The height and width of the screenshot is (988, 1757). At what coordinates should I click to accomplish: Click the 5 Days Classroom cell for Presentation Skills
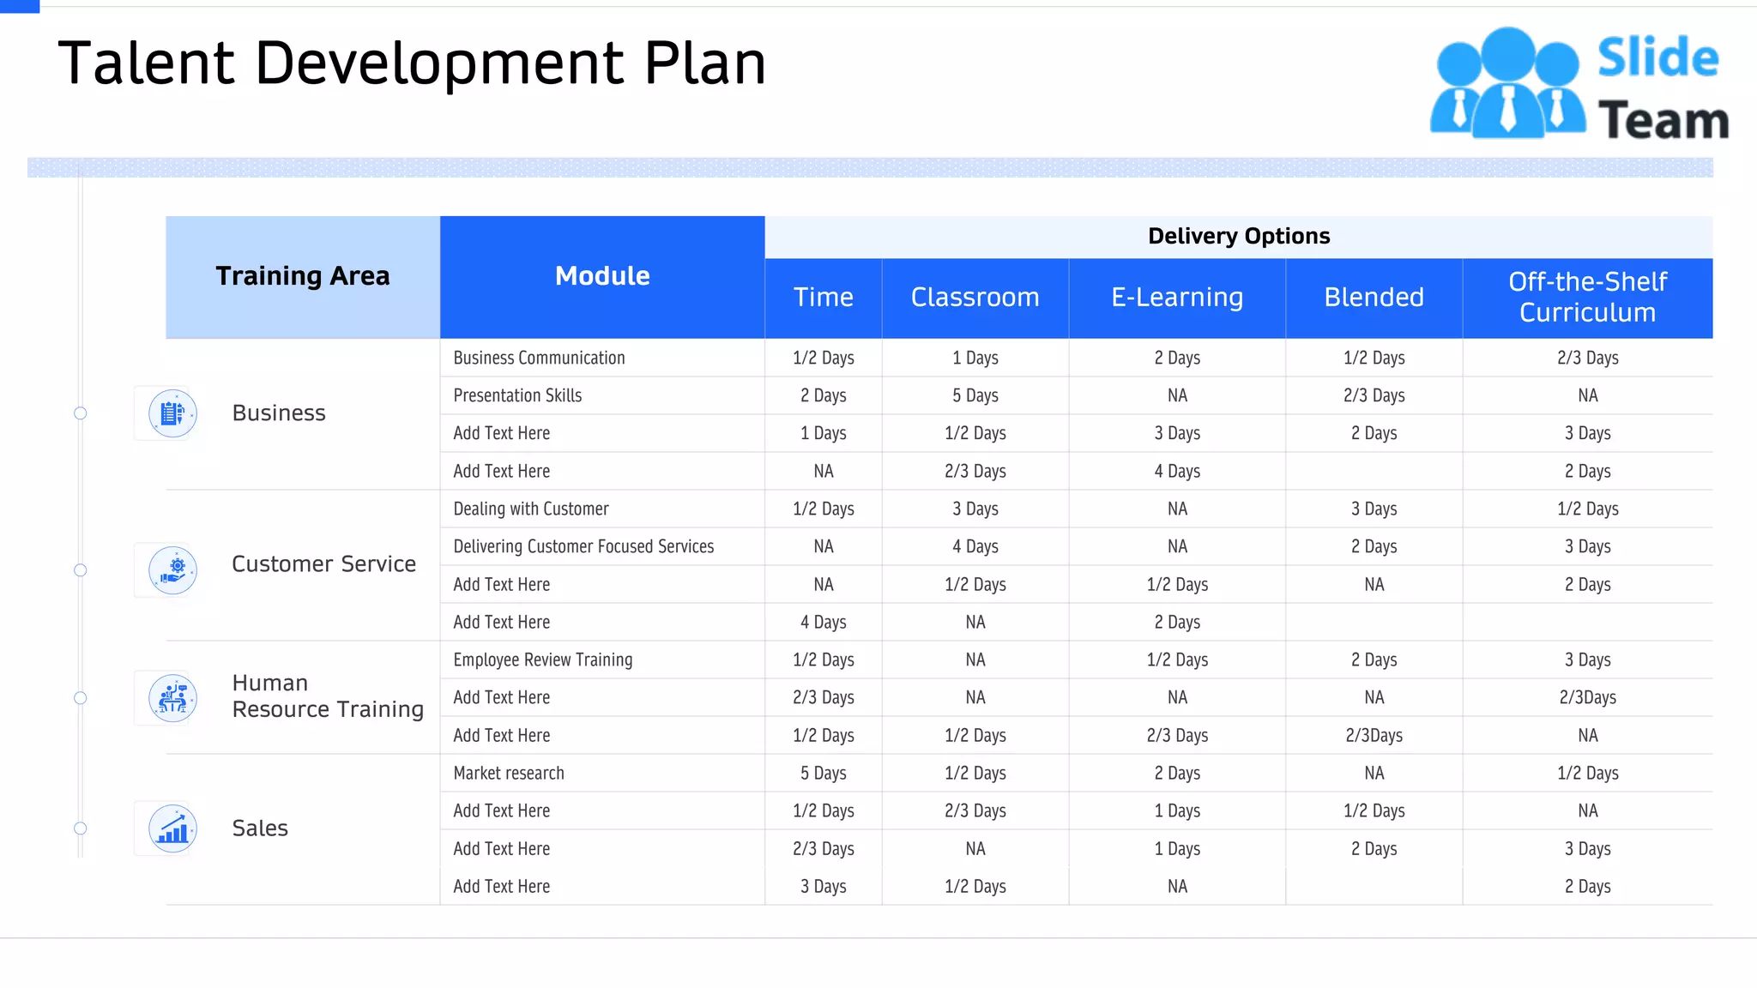[975, 396]
